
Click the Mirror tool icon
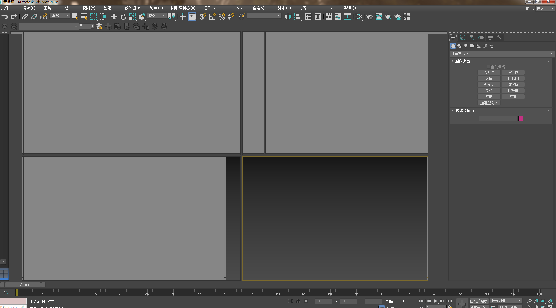[x=288, y=17]
